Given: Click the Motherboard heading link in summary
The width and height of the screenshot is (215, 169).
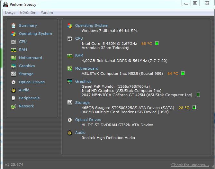Looking at the screenshot, I should (87, 69).
